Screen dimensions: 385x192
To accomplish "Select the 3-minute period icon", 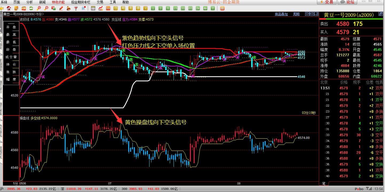I will point(160,8).
